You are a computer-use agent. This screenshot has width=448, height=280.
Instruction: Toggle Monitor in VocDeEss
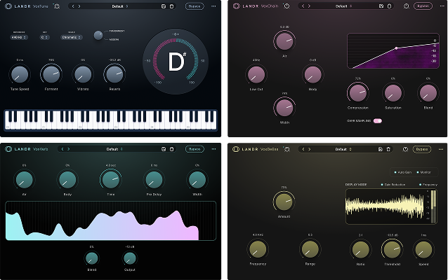[x=423, y=172]
